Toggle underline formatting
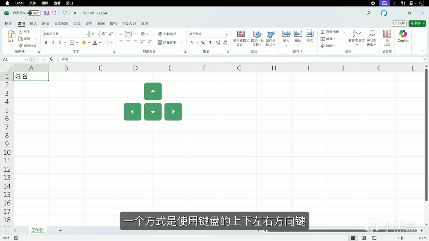This screenshot has width=429, height=241. point(60,43)
